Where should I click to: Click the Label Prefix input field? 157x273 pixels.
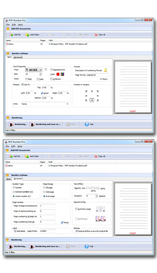coord(47,231)
